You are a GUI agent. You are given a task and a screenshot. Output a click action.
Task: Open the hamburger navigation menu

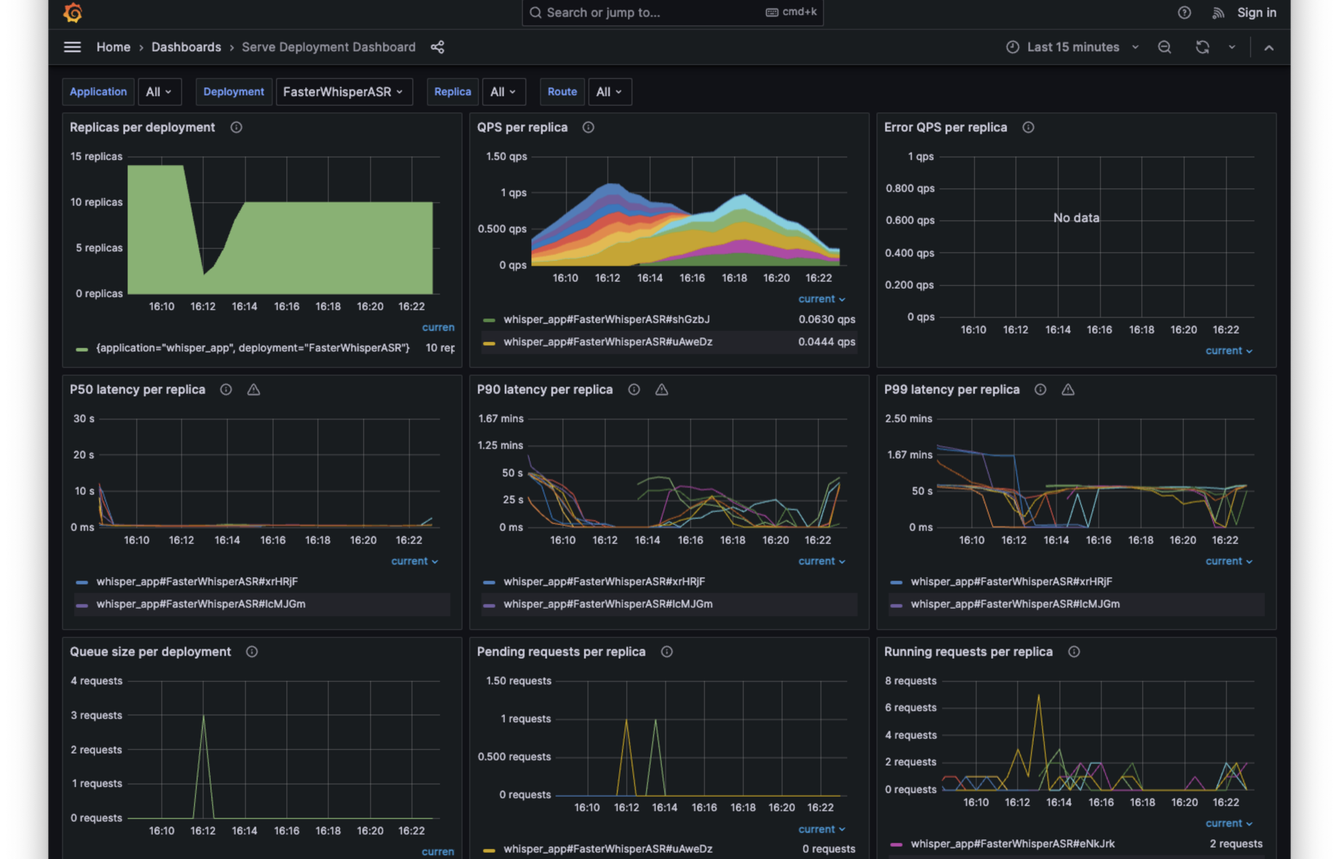tap(72, 47)
